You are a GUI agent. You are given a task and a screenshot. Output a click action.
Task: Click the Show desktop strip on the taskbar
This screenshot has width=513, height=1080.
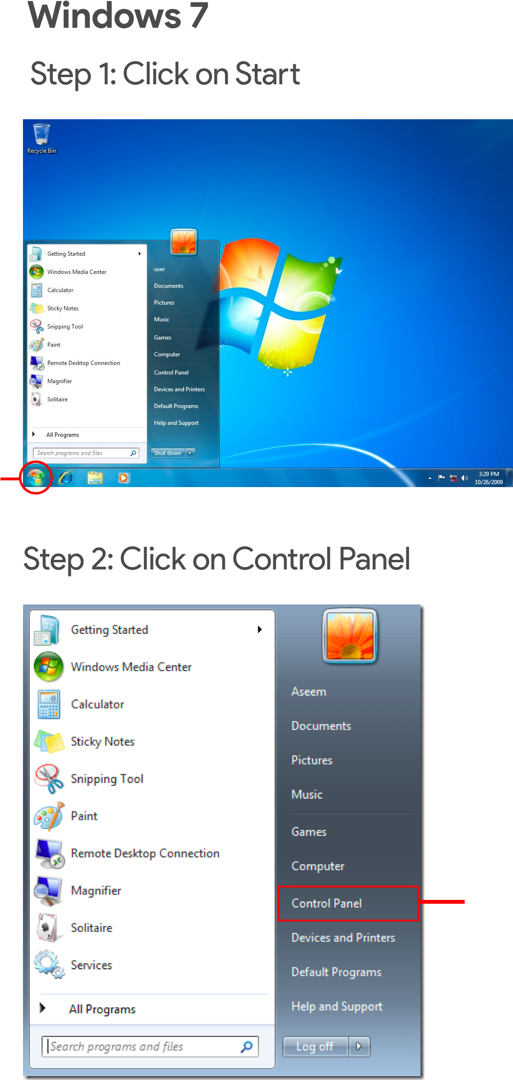(510, 477)
